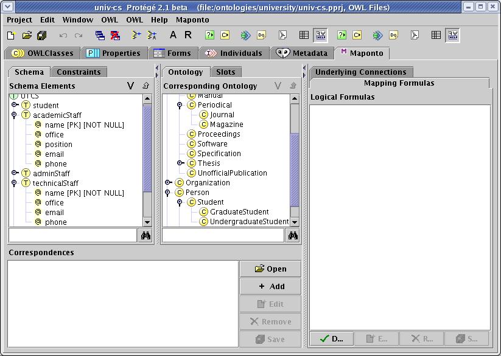Click up-arrow icon beside Corresponding Ontology
501x356 pixels.
tap(293, 86)
